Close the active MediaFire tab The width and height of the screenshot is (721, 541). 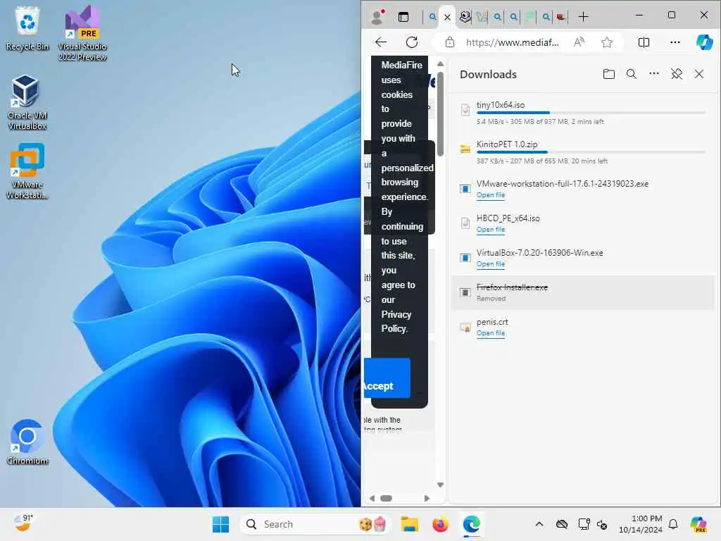pos(447,17)
